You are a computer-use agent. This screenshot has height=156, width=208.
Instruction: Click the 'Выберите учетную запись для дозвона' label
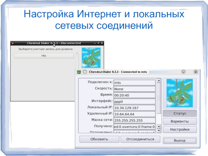[x=45, y=49]
